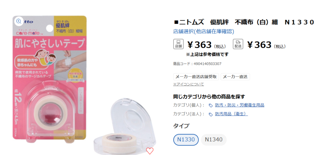
Task: Click the magnifier zoom icon on product image
Action: 19,21
